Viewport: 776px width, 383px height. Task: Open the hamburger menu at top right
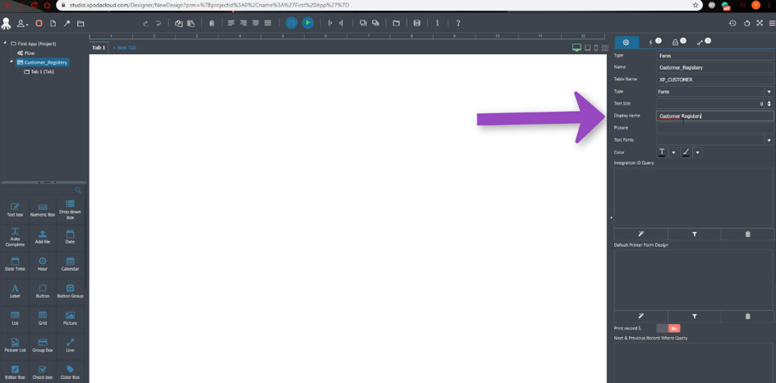tap(772, 23)
